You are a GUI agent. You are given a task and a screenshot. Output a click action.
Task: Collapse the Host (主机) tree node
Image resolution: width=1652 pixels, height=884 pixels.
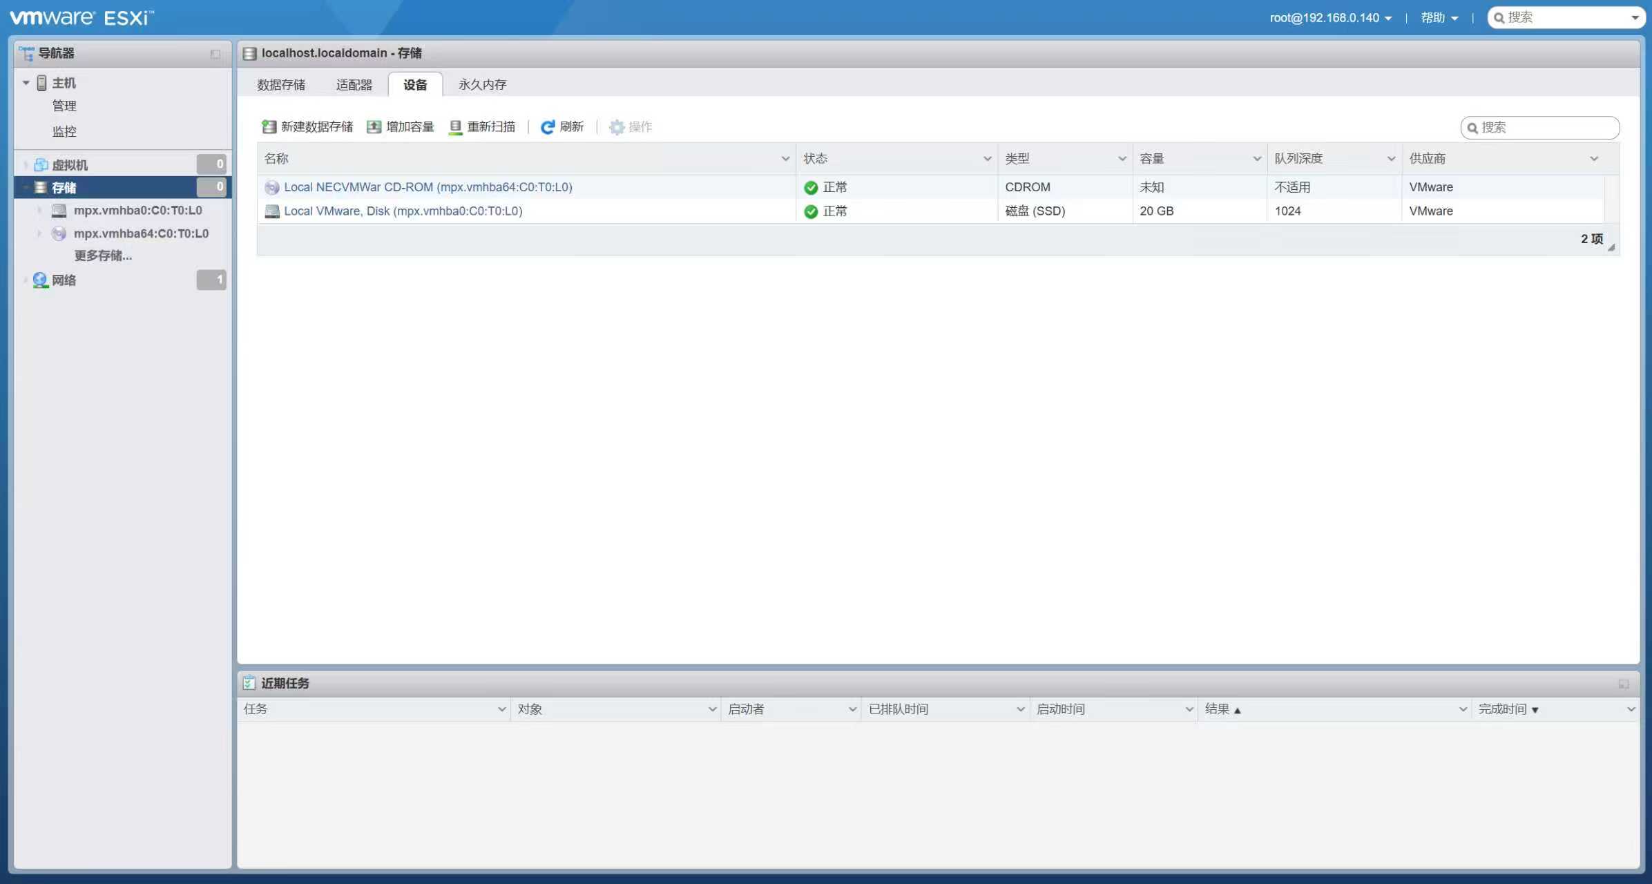click(x=26, y=83)
